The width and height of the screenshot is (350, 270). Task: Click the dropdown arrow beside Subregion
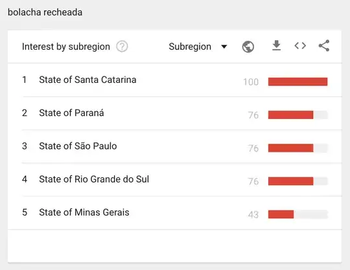coord(224,47)
